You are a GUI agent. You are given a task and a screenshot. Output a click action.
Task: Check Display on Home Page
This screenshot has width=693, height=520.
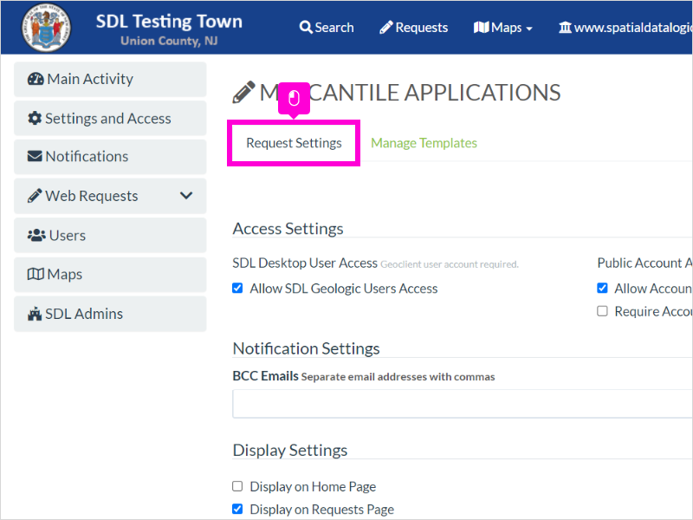(x=237, y=486)
